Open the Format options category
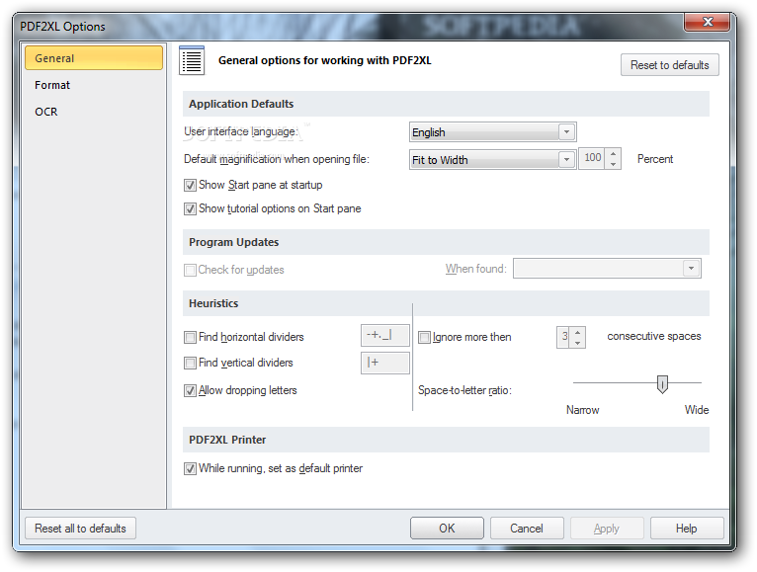 52,85
